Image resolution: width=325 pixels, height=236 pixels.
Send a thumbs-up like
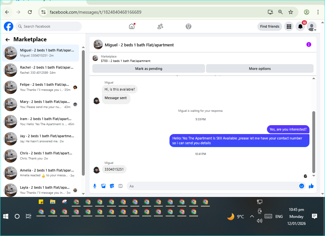(x=311, y=186)
